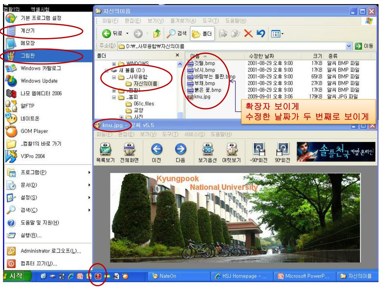Click the 시작 button
Image resolution: width=383 pixels, height=287 pixels.
[16, 276]
